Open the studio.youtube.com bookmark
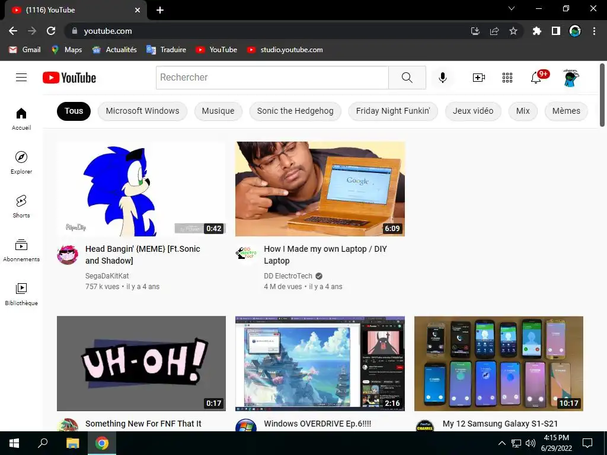607x455 pixels. tap(285, 50)
